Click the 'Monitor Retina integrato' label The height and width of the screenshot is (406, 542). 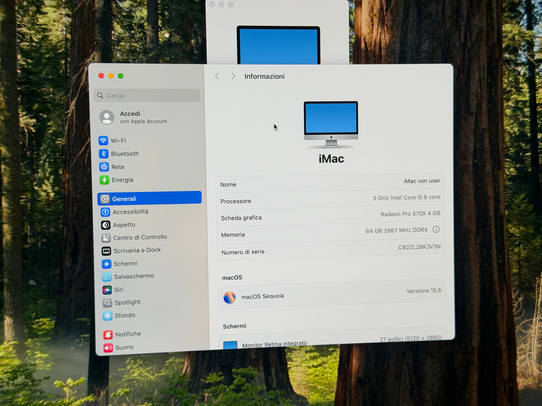pos(275,344)
